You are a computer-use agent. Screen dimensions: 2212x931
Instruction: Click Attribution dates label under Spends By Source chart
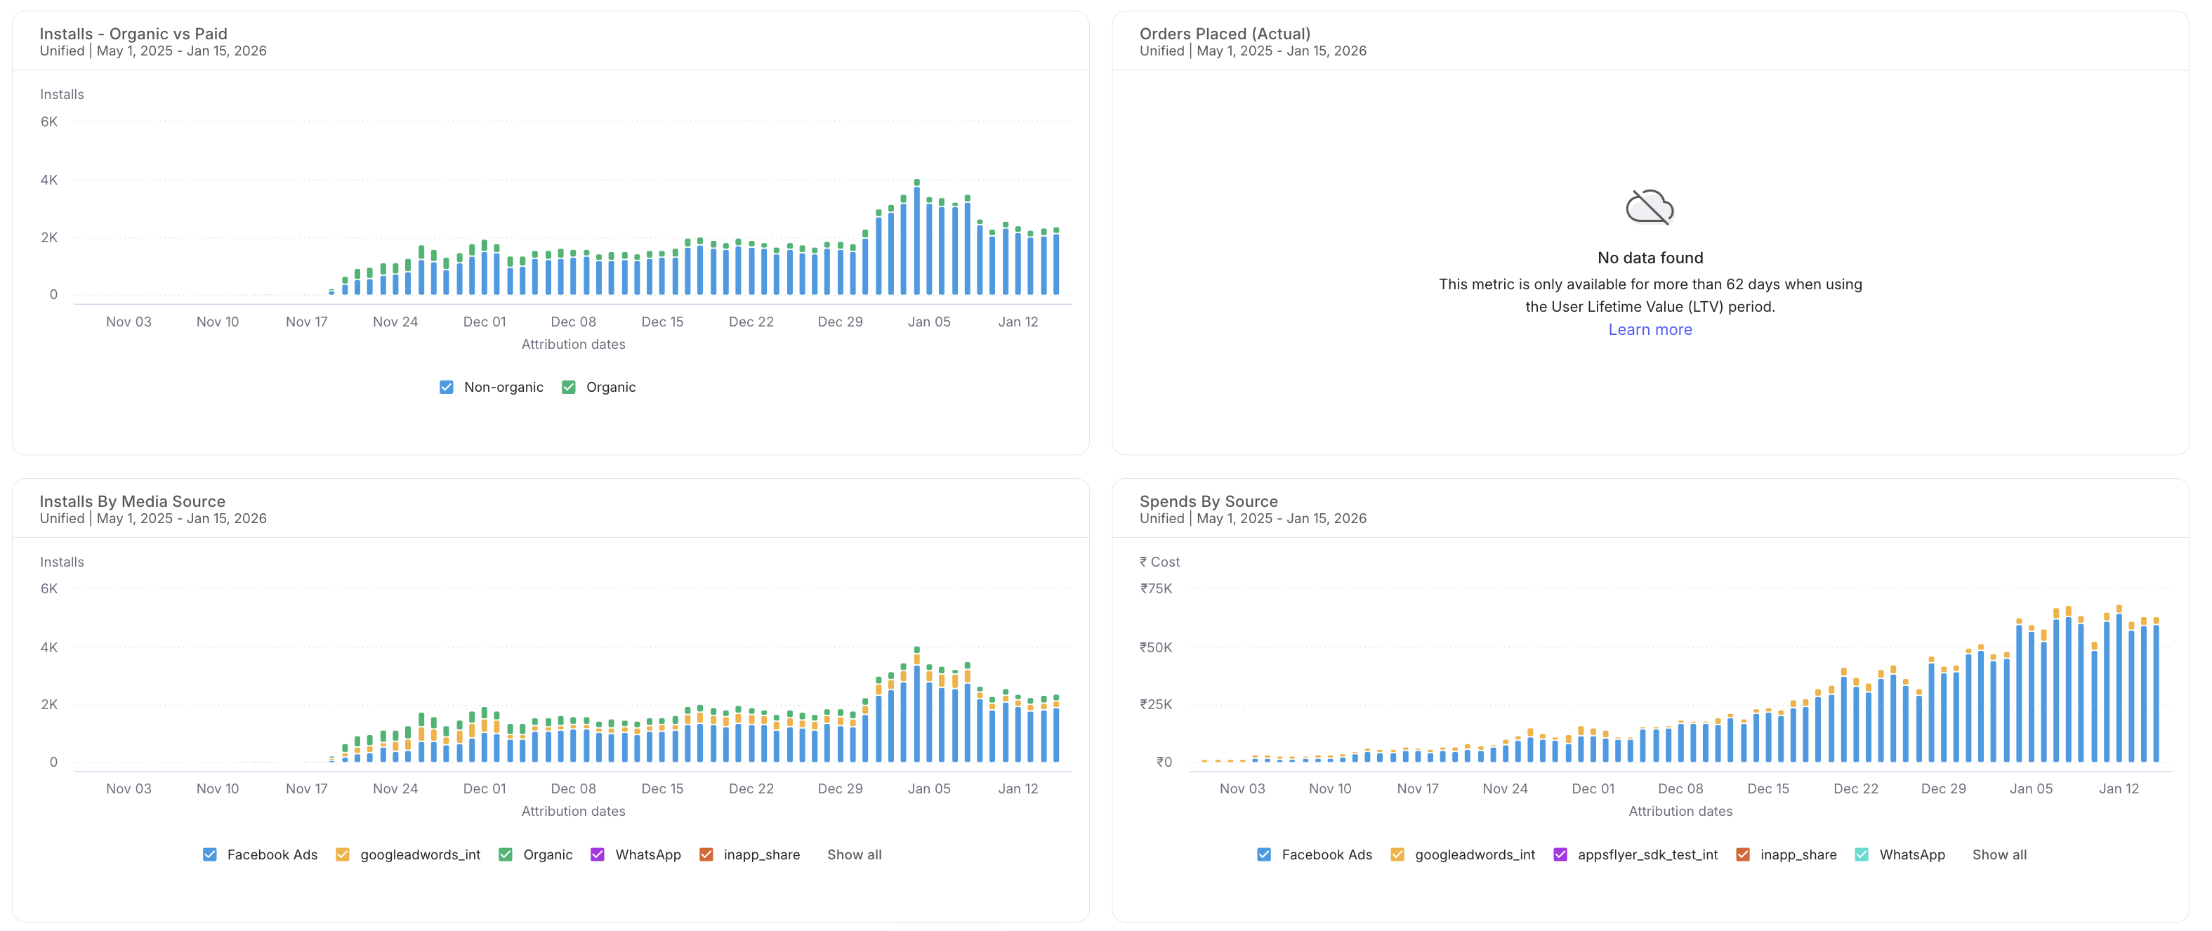[x=1680, y=812]
